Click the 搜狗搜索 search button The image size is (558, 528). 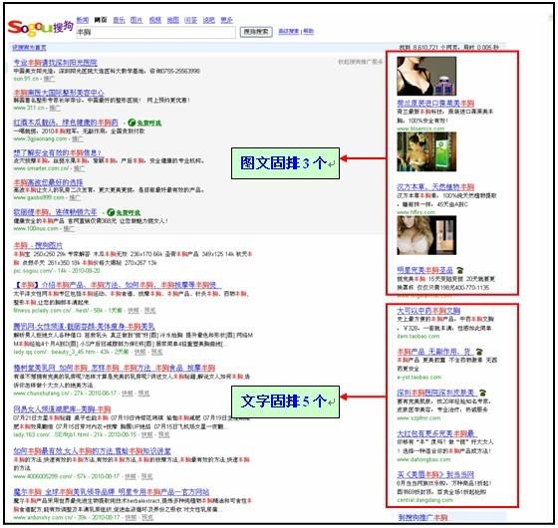pyautogui.click(x=256, y=32)
